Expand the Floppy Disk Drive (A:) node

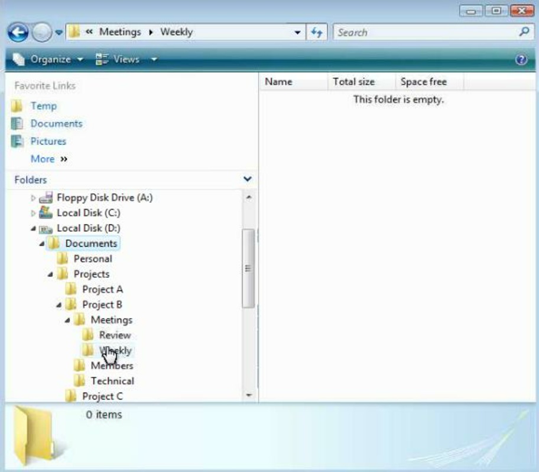(33, 198)
